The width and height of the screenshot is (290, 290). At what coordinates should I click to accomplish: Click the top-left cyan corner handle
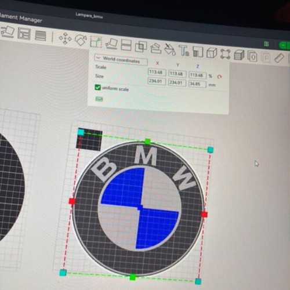(81, 132)
